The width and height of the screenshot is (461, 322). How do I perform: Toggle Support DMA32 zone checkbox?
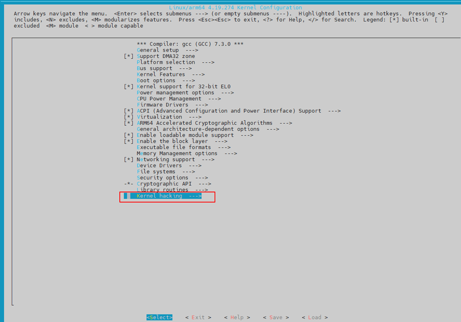point(129,56)
